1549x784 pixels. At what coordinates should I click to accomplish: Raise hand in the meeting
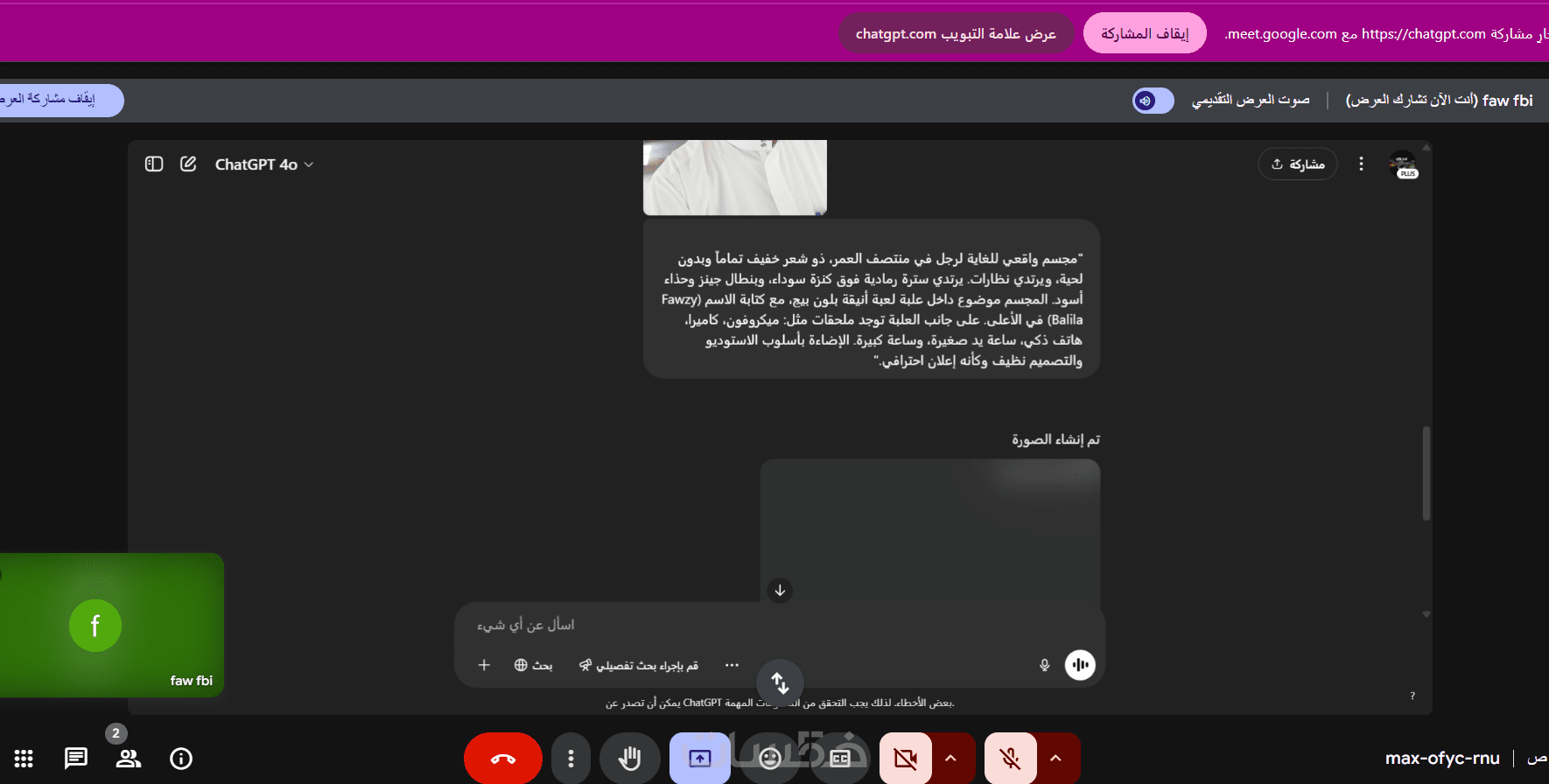click(x=630, y=759)
